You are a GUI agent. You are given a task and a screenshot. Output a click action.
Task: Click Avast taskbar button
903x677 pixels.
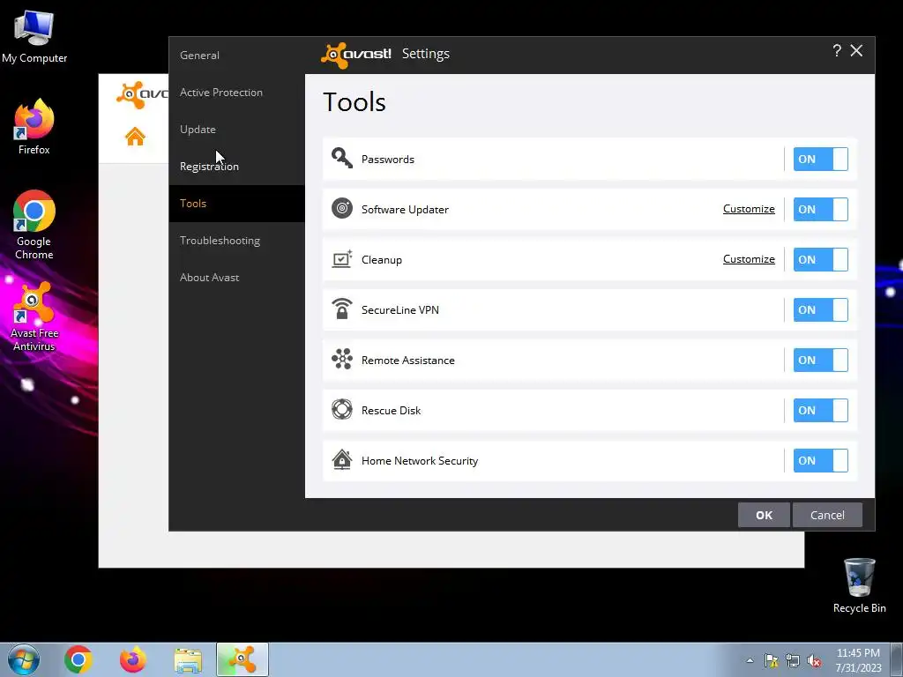(243, 659)
